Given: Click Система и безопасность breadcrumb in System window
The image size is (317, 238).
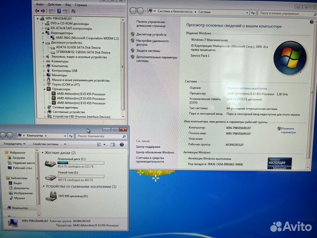Looking at the screenshot, I should coord(175,12).
